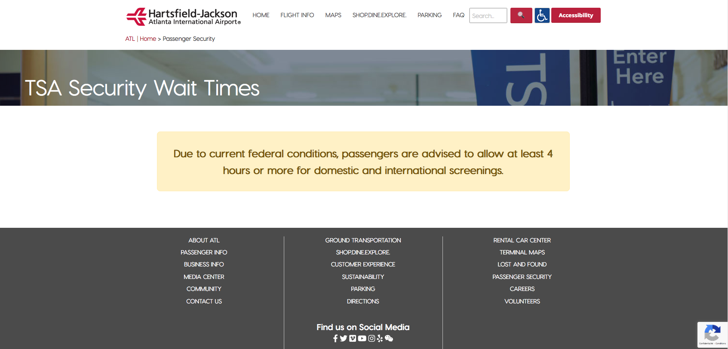Open the YouTube icon in footer

362,339
